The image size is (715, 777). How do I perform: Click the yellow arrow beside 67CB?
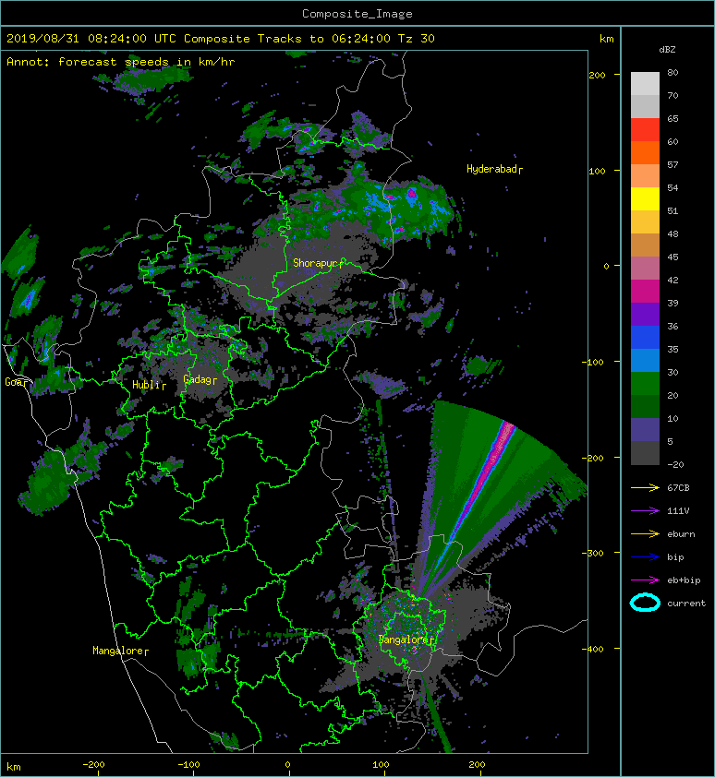click(645, 487)
